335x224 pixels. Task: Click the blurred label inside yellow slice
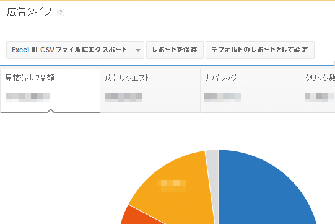tap(172, 186)
